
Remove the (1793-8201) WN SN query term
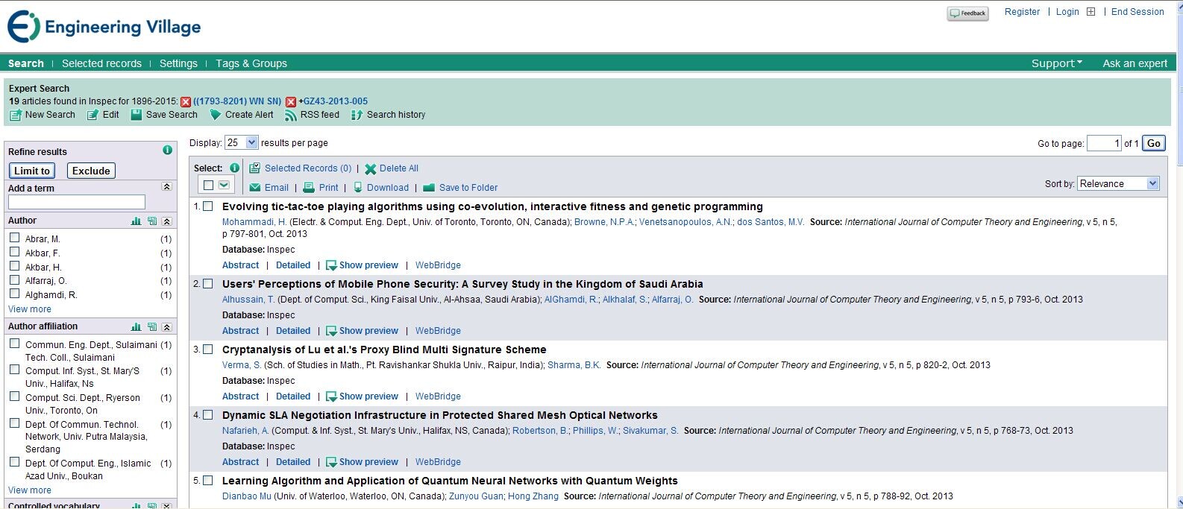point(186,102)
